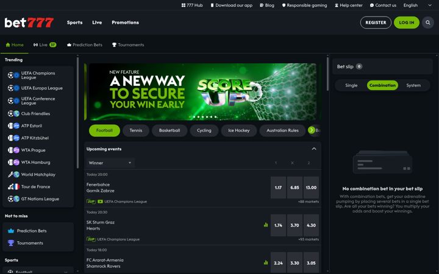The width and height of the screenshot is (439, 274).
Task: Open +88 markets for Fenerbahce match
Action: (309, 202)
